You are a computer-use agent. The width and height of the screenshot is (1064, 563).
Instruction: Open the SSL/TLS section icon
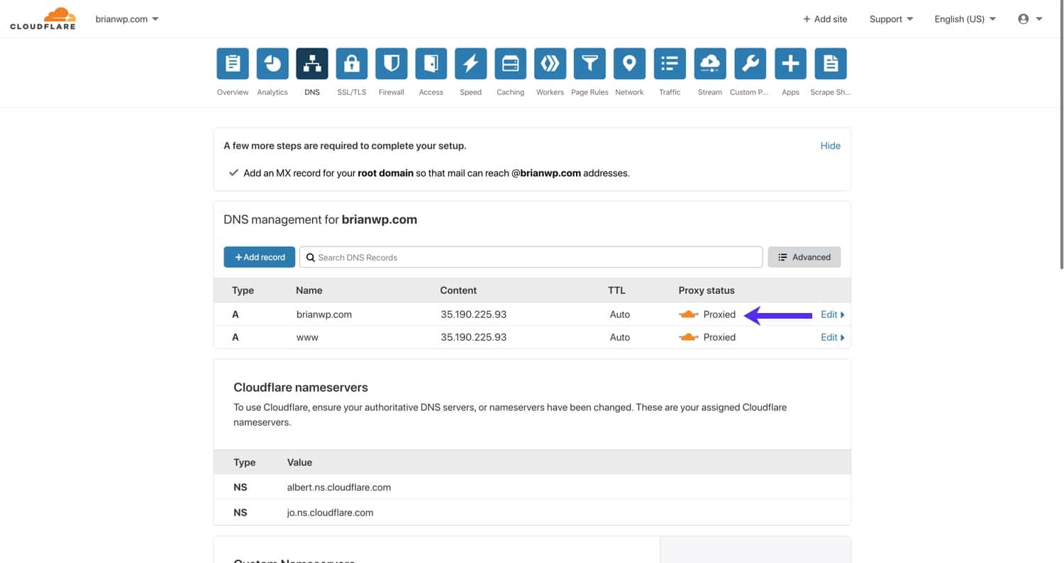(x=351, y=63)
